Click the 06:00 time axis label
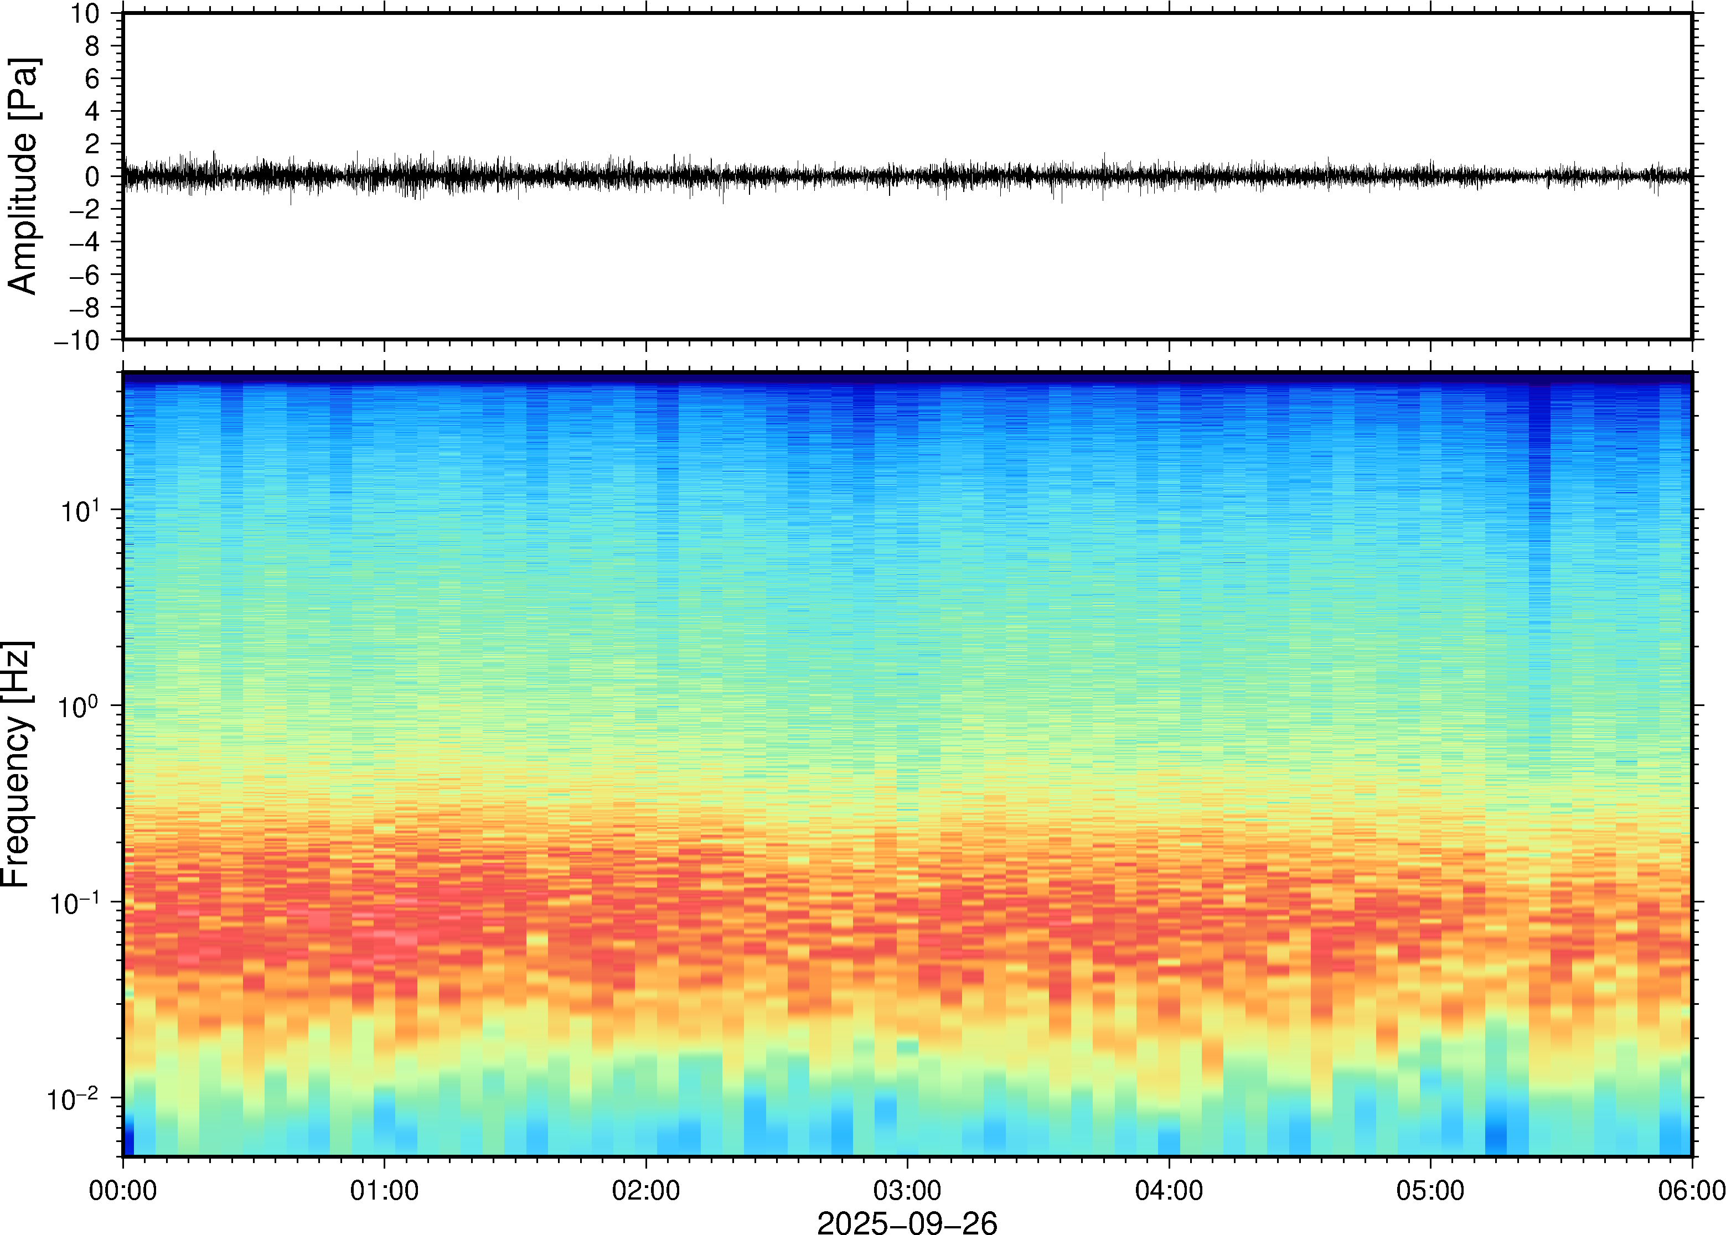This screenshot has height=1235, width=1726. click(x=1691, y=1190)
